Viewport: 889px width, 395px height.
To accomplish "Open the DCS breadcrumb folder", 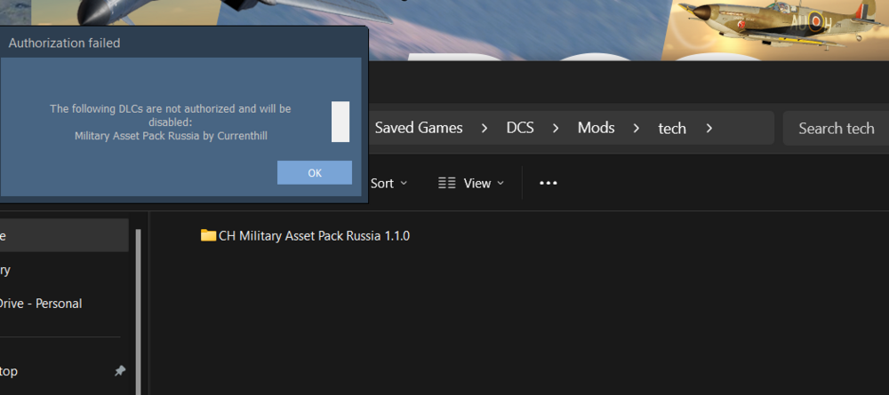I will click(x=520, y=128).
